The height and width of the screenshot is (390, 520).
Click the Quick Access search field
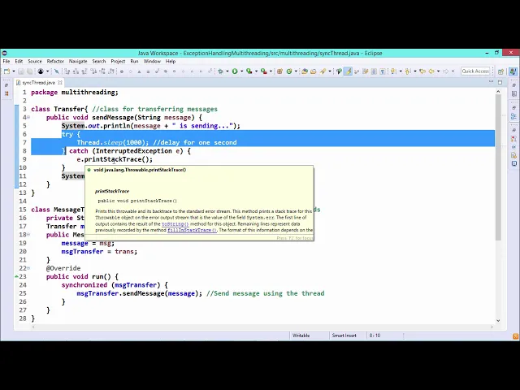click(475, 71)
